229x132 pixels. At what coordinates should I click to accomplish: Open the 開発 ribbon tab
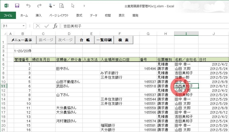135,15
